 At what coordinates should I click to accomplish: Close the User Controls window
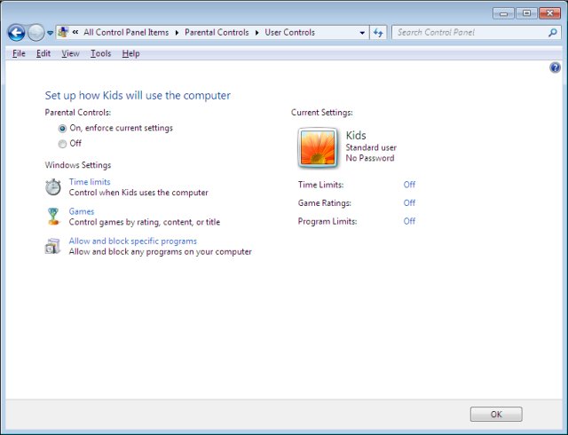(x=549, y=13)
